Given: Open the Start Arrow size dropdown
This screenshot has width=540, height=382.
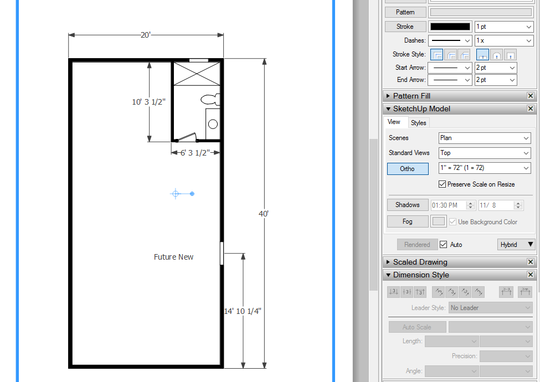Looking at the screenshot, I should 496,68.
